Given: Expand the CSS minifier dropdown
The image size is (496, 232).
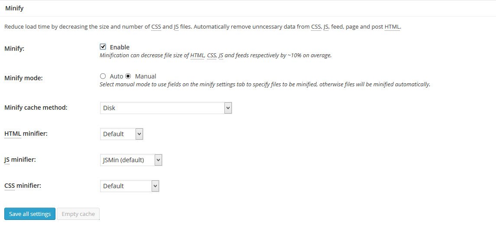Looking at the screenshot, I should (x=130, y=186).
